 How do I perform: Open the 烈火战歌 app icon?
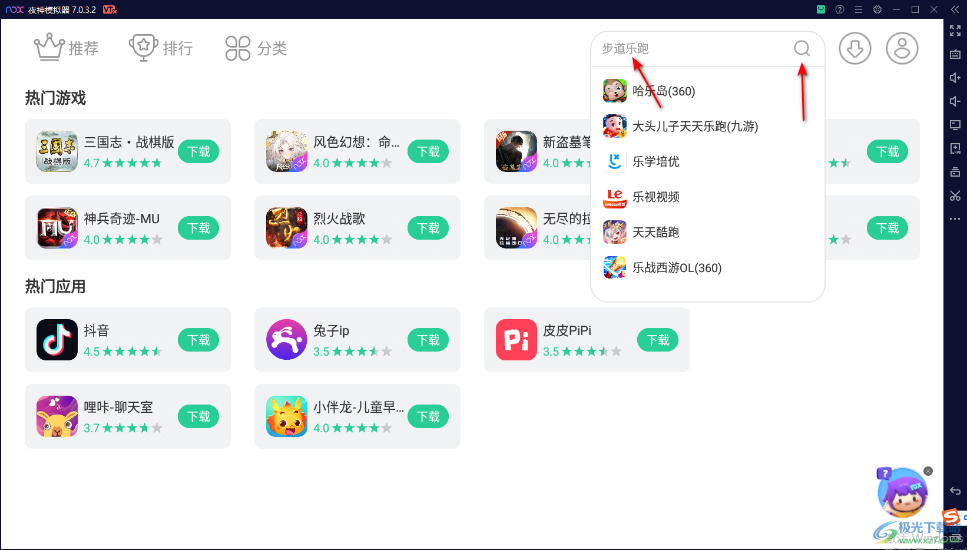287,228
